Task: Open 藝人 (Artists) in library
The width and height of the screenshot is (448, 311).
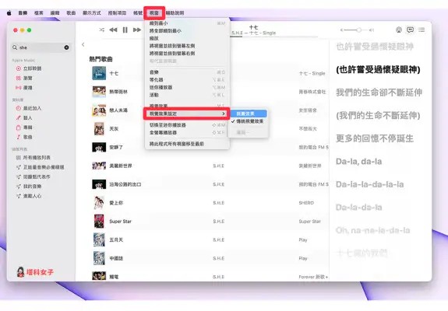Action: tap(24, 117)
